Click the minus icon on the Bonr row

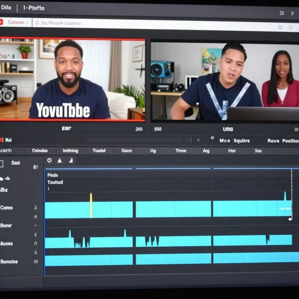35,225
